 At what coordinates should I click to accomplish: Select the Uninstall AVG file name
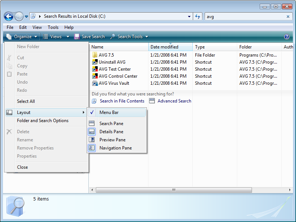pos(112,62)
